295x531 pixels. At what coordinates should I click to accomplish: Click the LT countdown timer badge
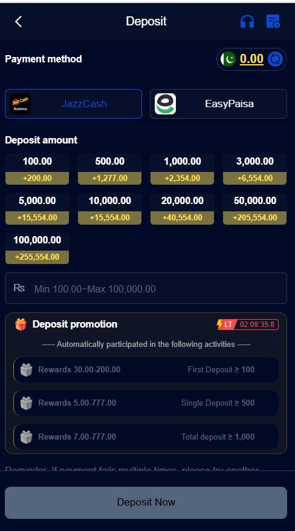[248, 325]
